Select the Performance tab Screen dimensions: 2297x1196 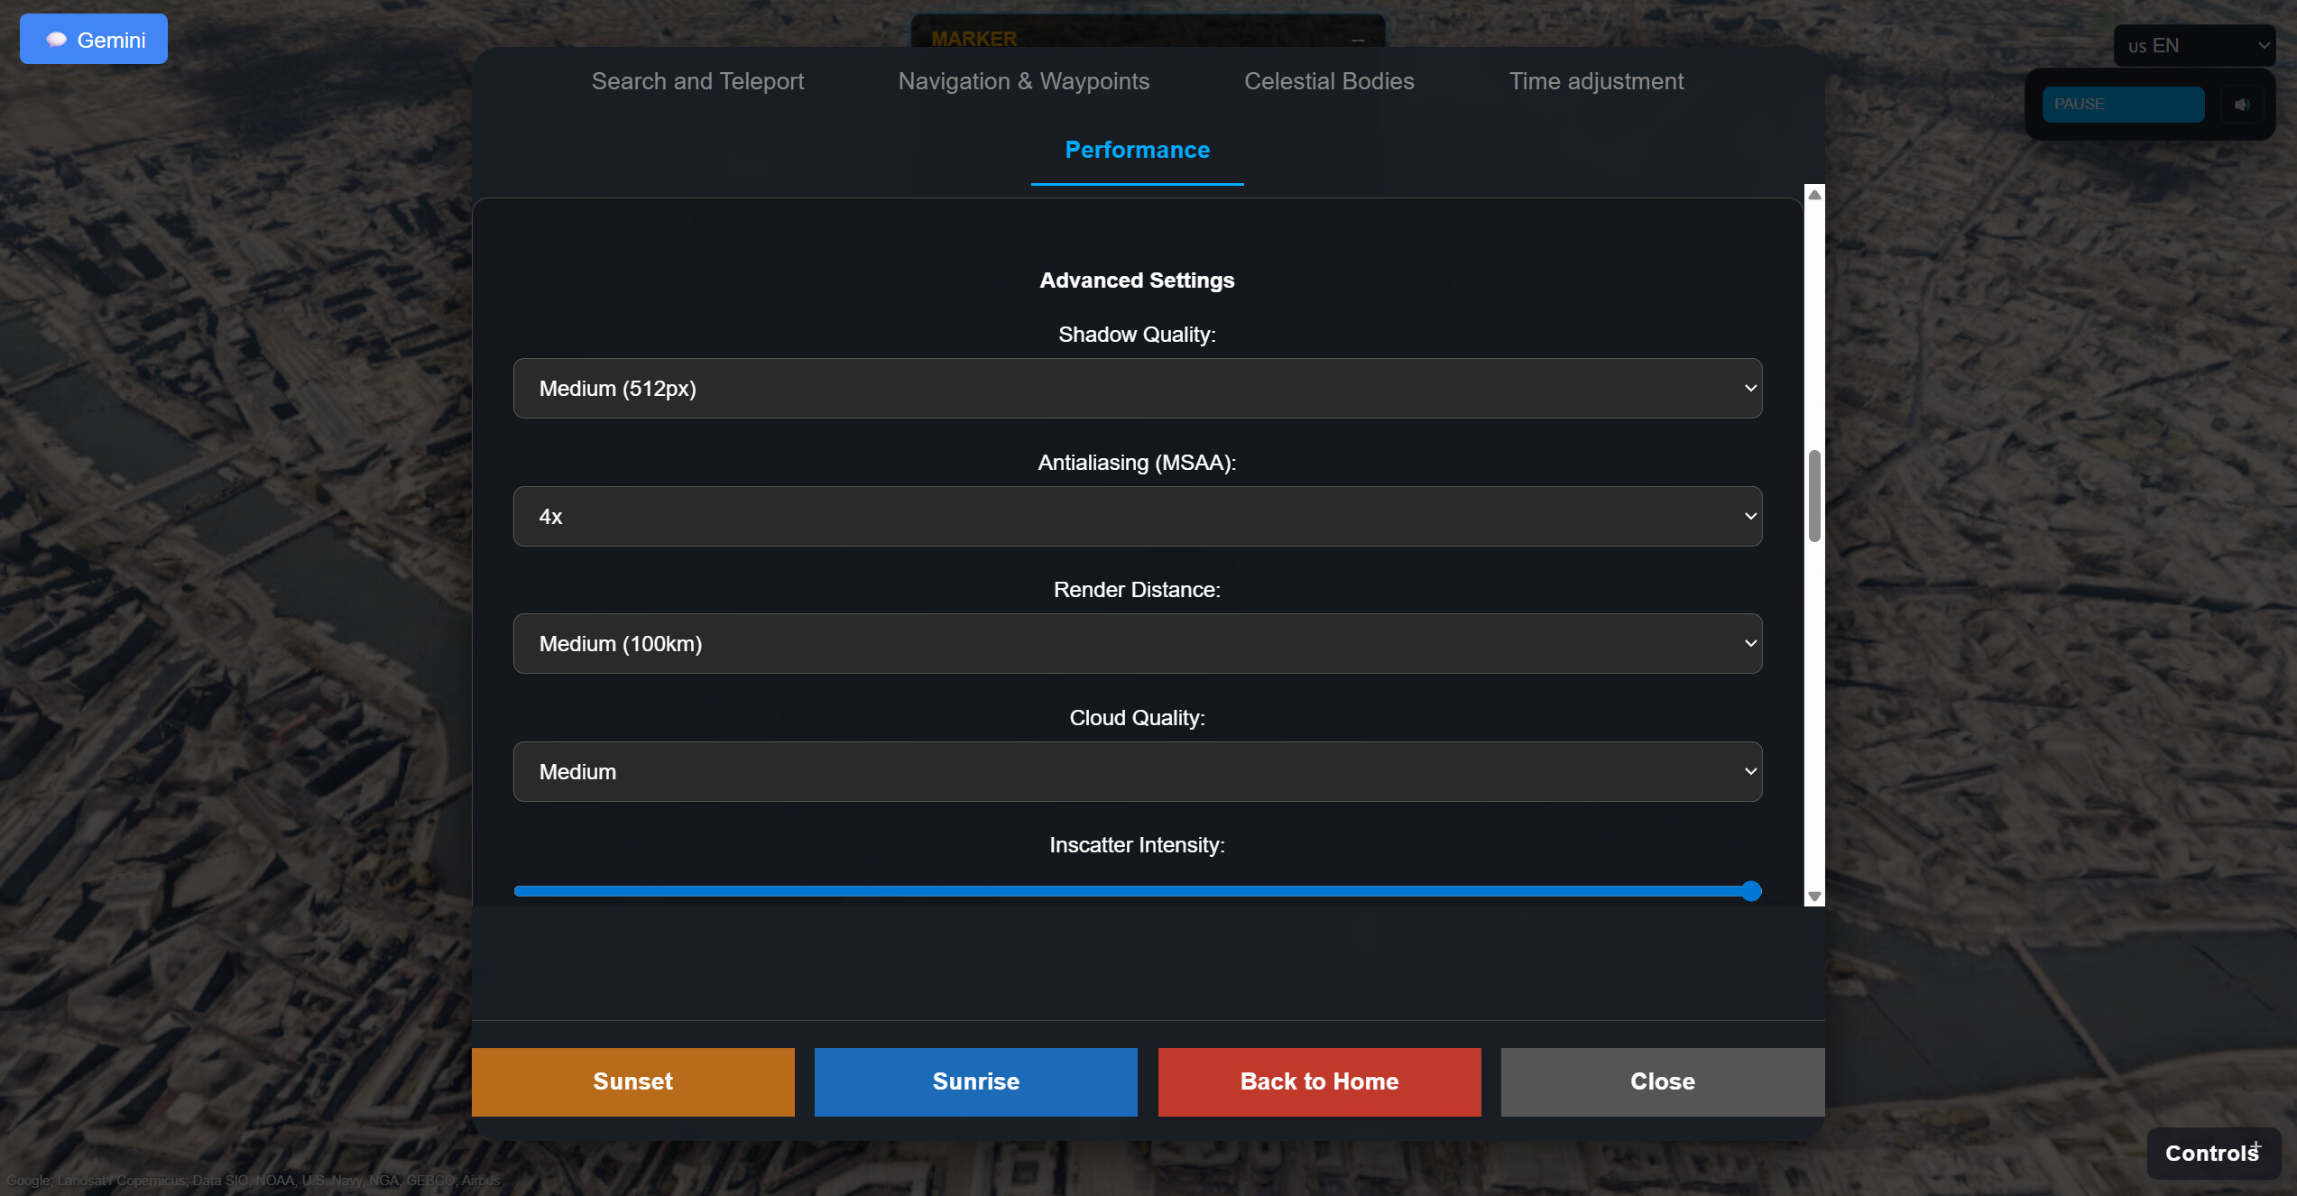point(1137,150)
